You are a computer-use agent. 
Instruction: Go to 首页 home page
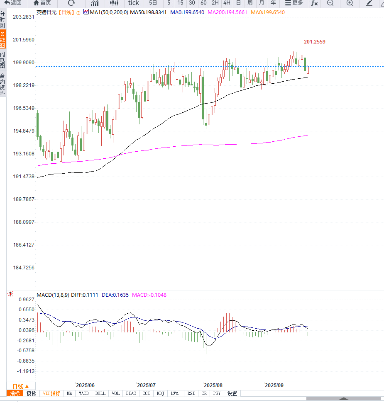click(42, 3)
